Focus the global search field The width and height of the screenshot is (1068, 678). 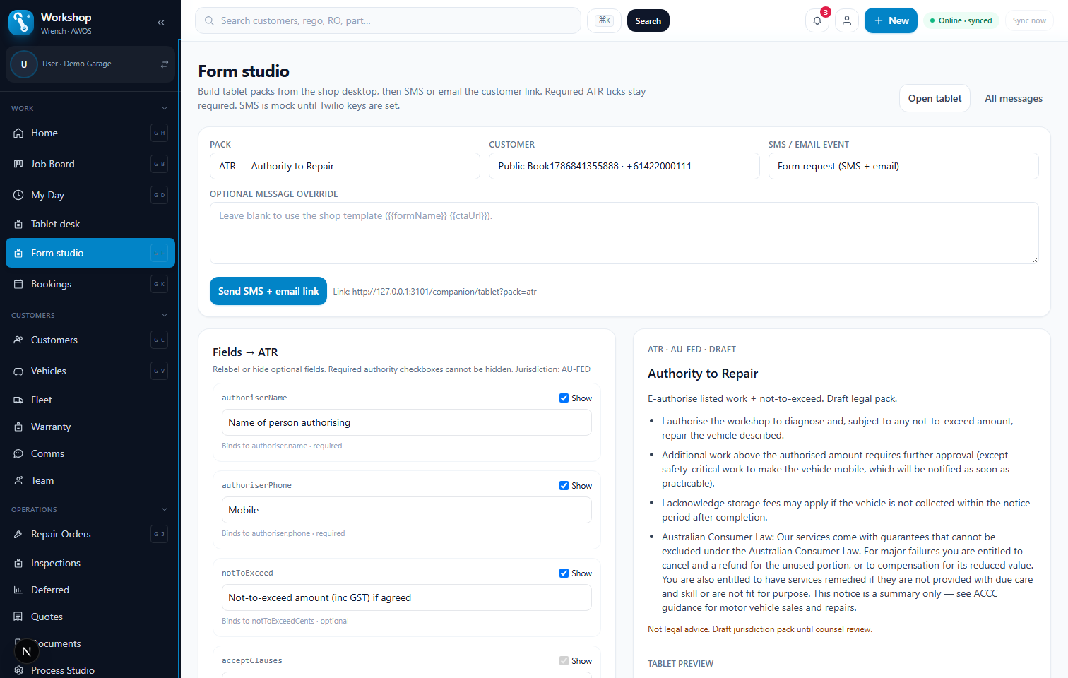(388, 20)
